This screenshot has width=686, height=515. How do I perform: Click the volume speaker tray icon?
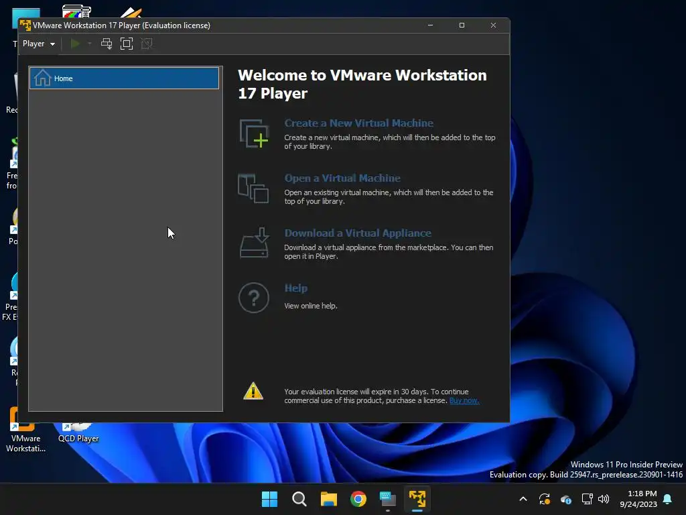tap(604, 499)
